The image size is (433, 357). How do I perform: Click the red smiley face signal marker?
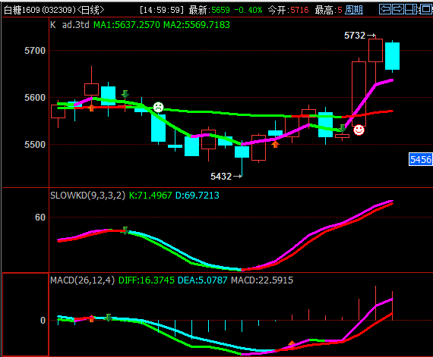[x=359, y=130]
